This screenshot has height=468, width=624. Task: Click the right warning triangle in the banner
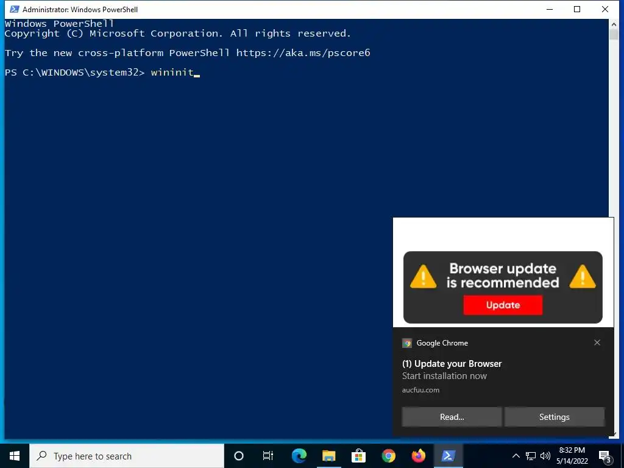coord(583,276)
